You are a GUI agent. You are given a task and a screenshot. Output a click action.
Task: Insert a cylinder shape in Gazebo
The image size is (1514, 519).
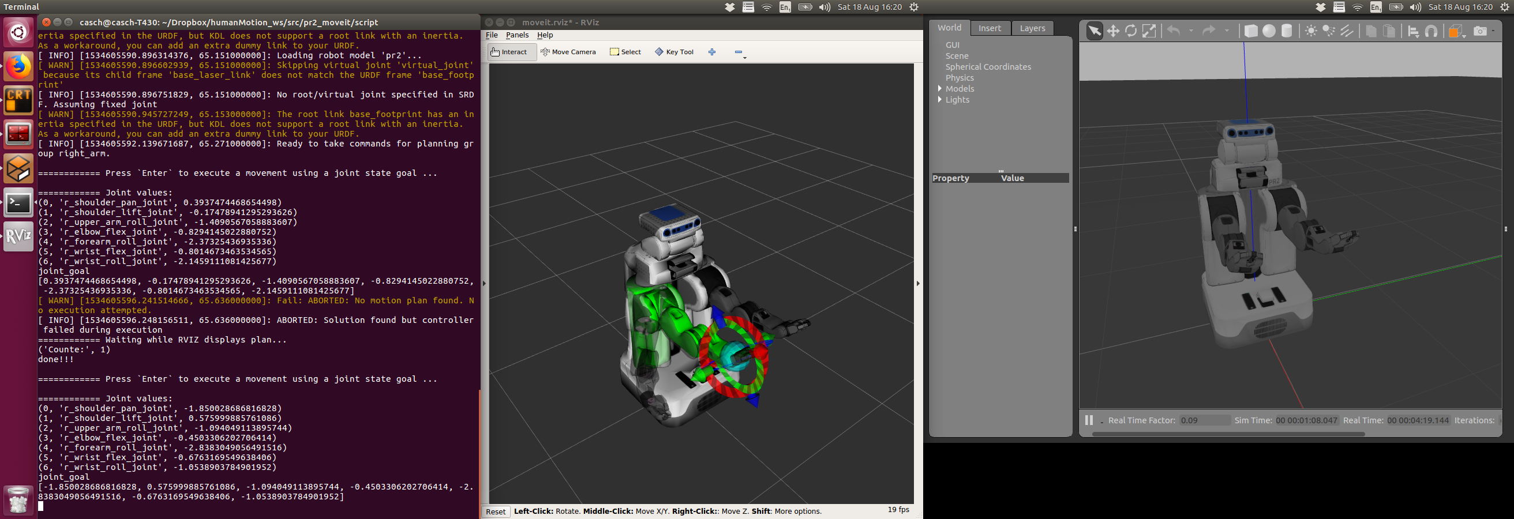tap(1287, 31)
